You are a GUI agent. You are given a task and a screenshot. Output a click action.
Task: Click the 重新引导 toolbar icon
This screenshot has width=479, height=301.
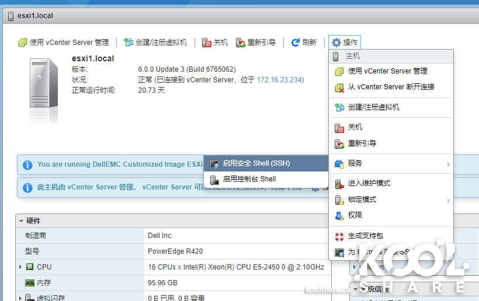point(241,43)
